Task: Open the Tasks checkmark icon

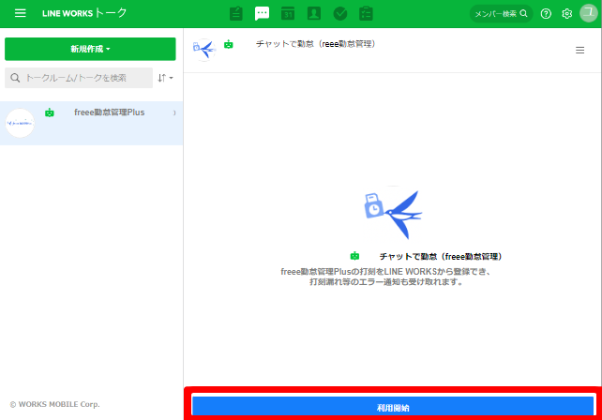Action: 340,13
